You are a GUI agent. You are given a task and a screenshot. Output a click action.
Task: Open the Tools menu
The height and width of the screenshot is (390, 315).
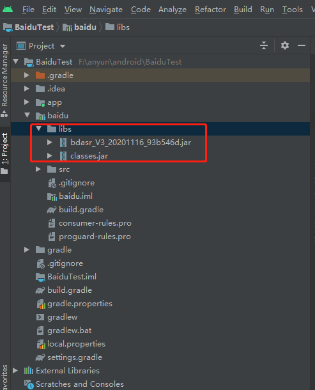293,10
